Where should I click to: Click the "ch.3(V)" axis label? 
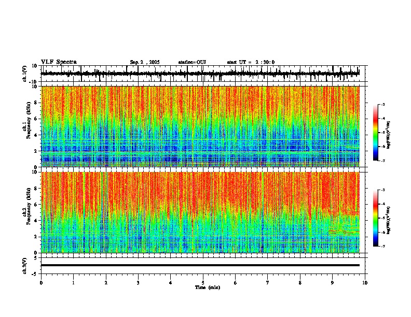[x=25, y=266]
